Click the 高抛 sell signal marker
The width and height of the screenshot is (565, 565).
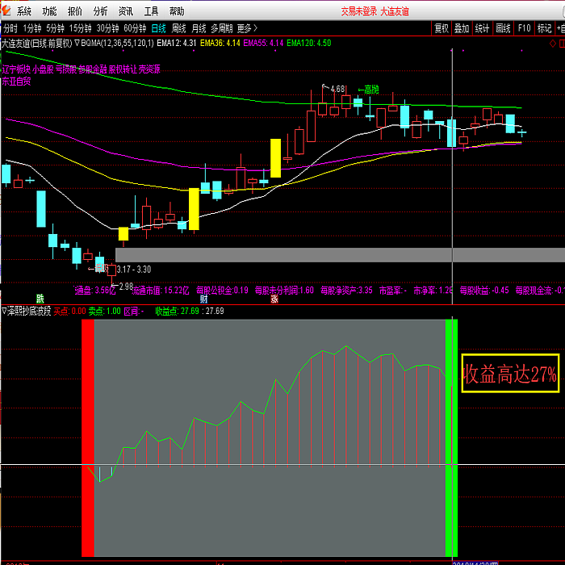[x=369, y=90]
